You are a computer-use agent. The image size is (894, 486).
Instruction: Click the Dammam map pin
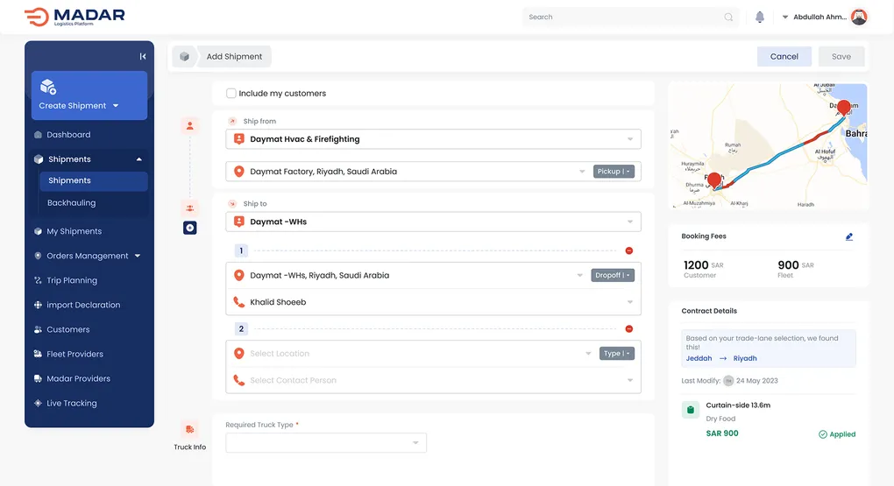(x=843, y=107)
